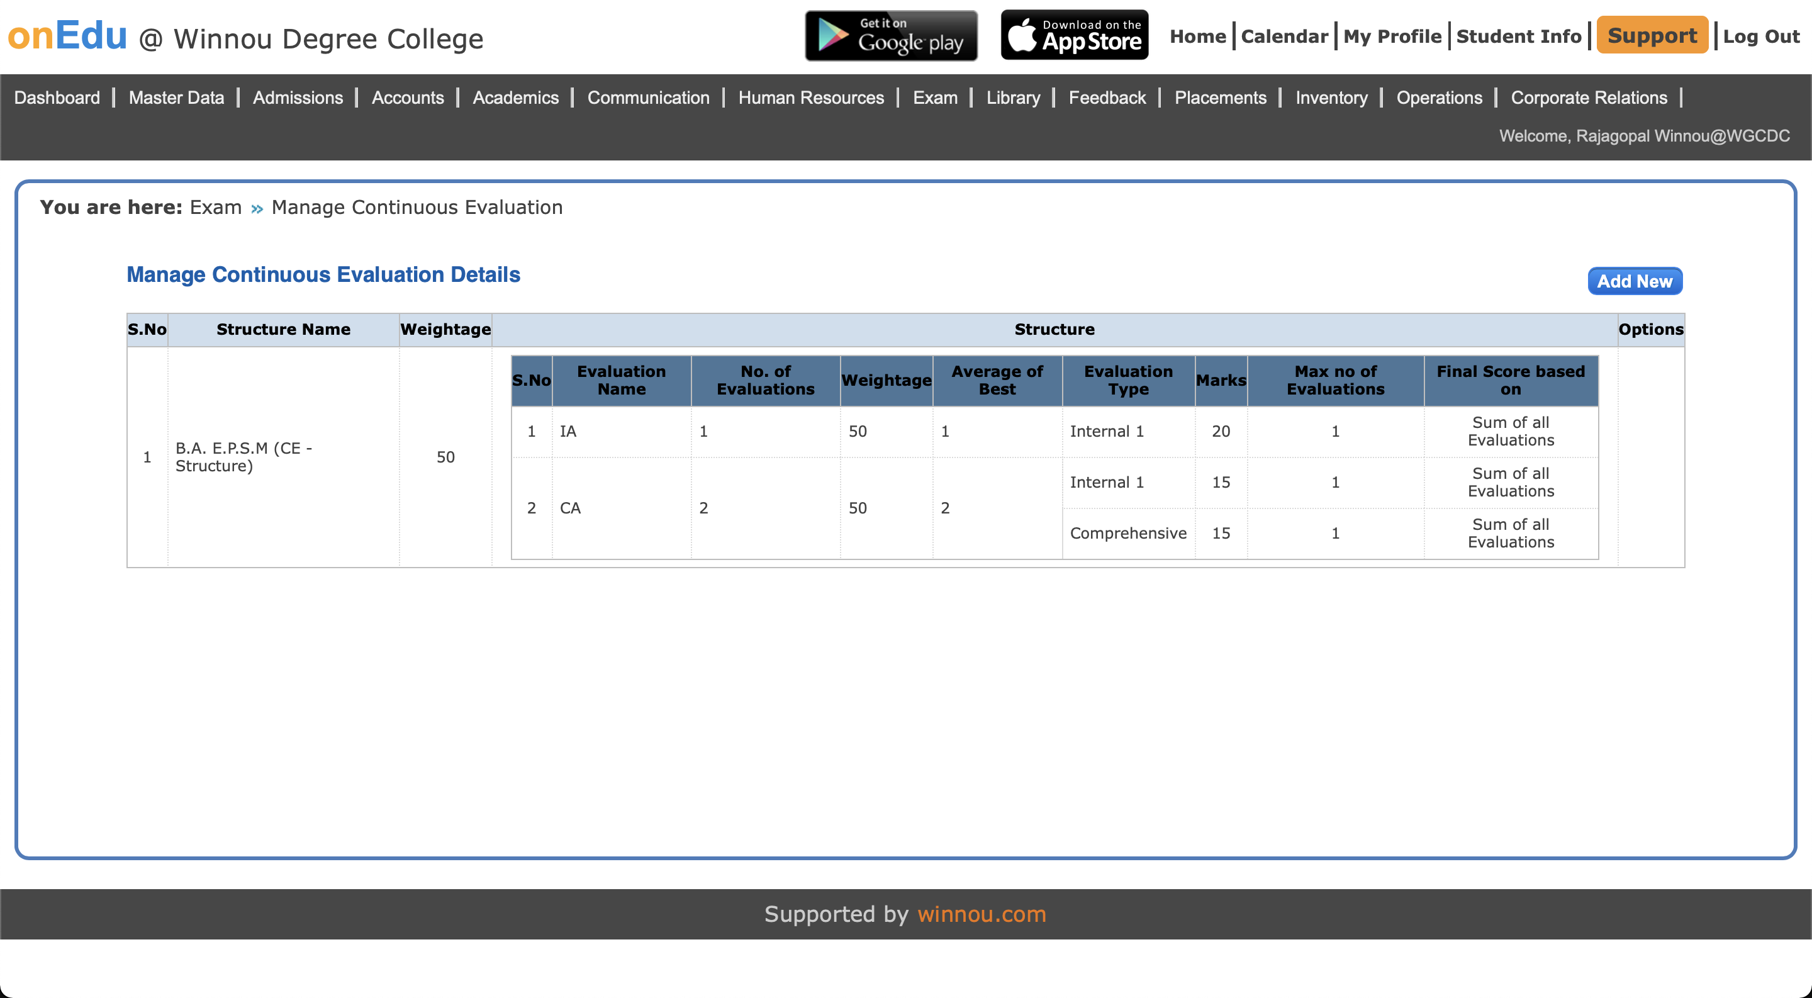Go to the Dashboard menu item

click(57, 98)
